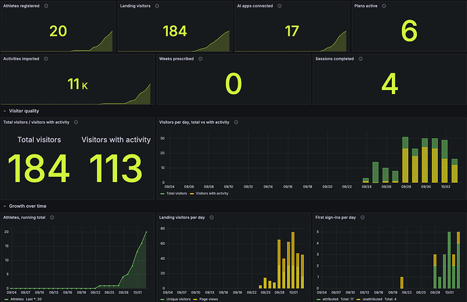The width and height of the screenshot is (467, 302).
Task: Open info icon beside Sessions completed
Action: point(361,59)
